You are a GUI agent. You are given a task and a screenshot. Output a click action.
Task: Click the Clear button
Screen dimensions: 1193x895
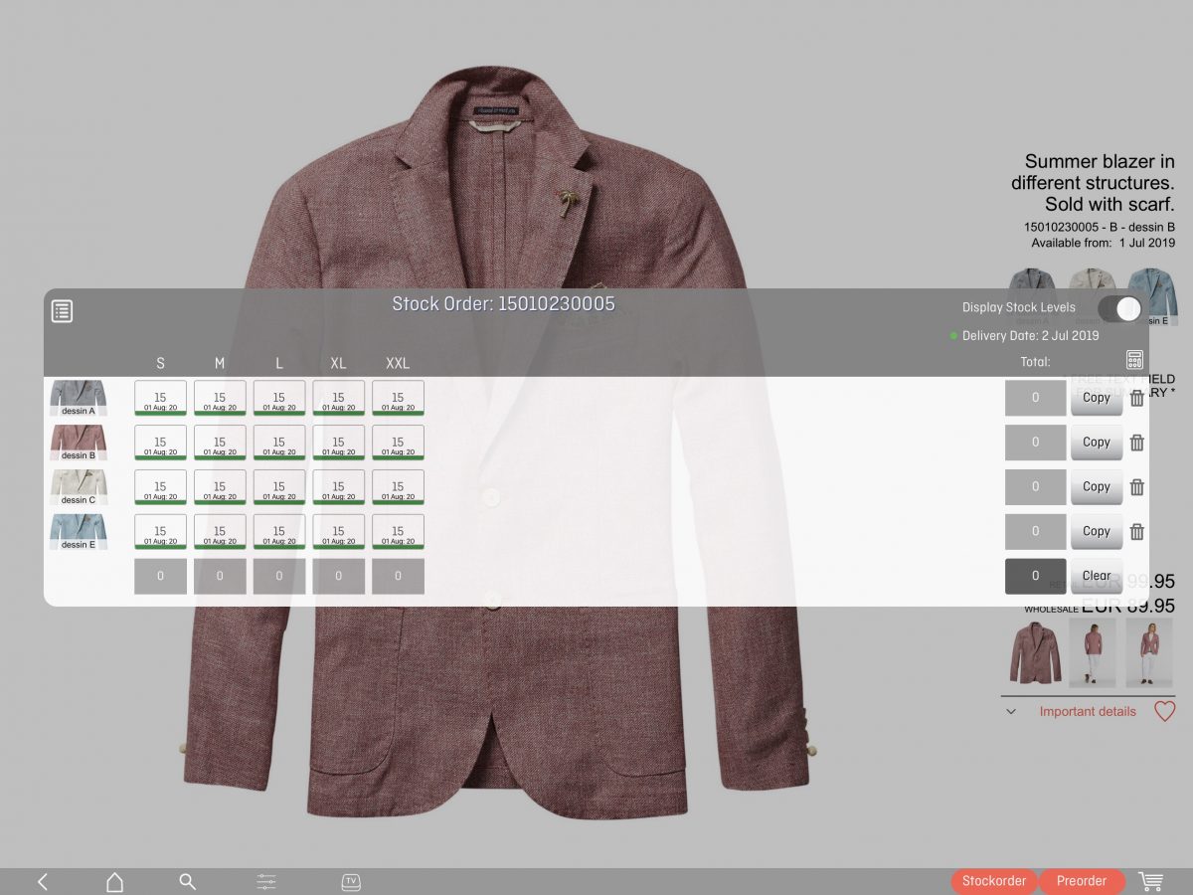(x=1097, y=576)
